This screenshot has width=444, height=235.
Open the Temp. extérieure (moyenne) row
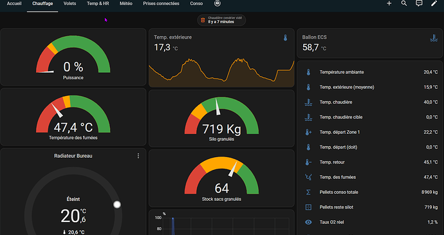coord(369,88)
